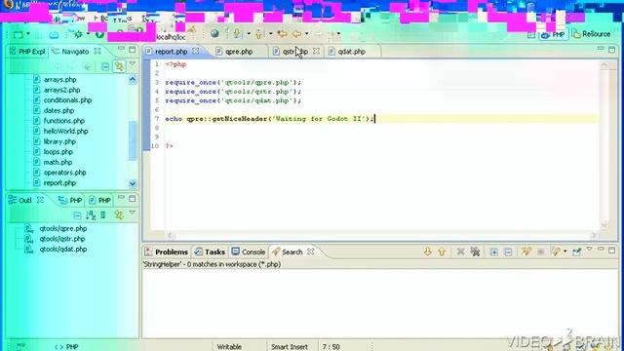The width and height of the screenshot is (624, 351).
Task: Expand all search results
Action: pos(494,252)
